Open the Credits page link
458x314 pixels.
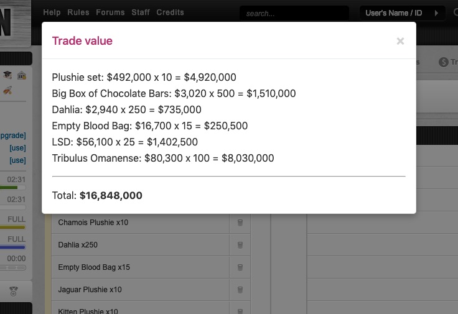point(170,12)
